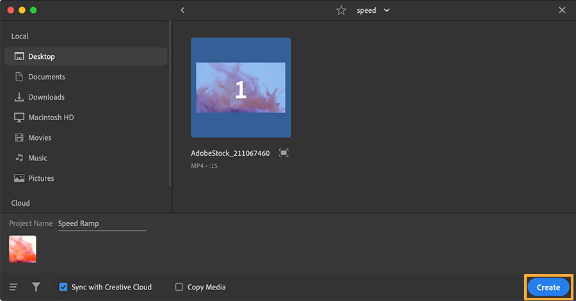Click the yellow minimize window button
The width and height of the screenshot is (576, 301).
(22, 10)
